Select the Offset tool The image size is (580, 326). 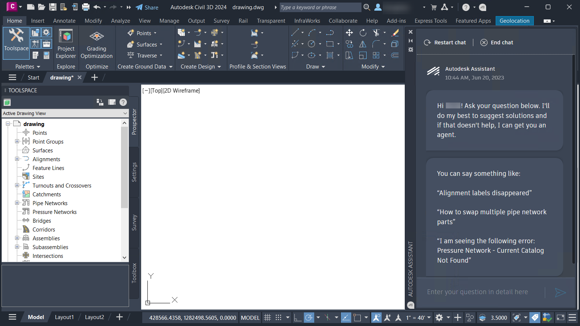pos(395,55)
